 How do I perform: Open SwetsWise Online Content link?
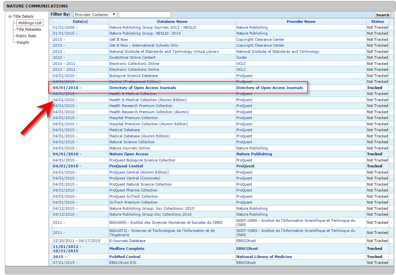(x=133, y=57)
